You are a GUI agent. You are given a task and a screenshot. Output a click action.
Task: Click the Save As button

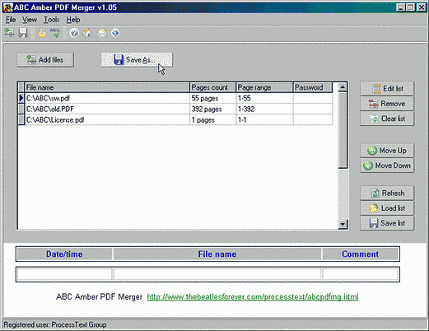[x=137, y=60]
